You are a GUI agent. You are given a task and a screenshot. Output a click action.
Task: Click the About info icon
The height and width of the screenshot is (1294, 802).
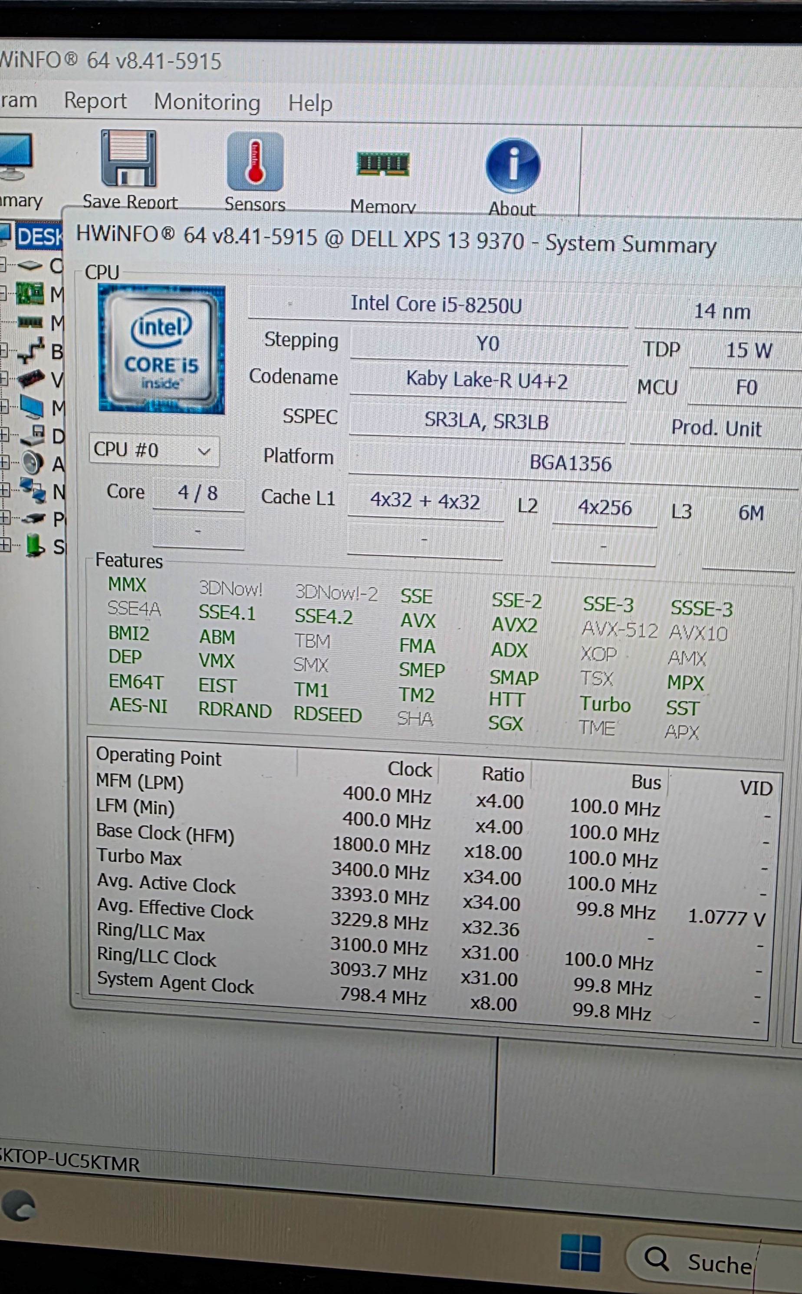pos(513,165)
